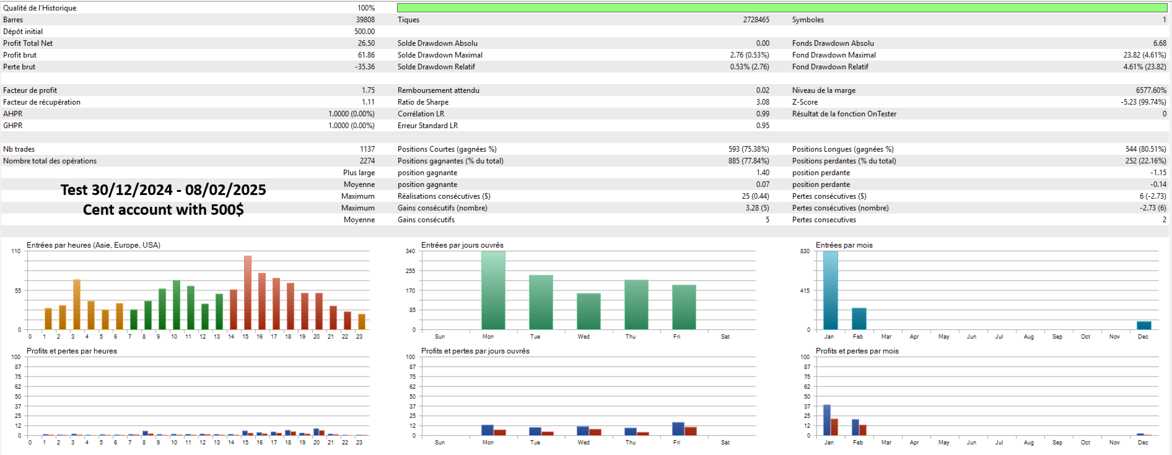Click 'Pertes consécutives ($)' value 6 (-2.73)
This screenshot has width=1172, height=455.
[x=1153, y=196]
